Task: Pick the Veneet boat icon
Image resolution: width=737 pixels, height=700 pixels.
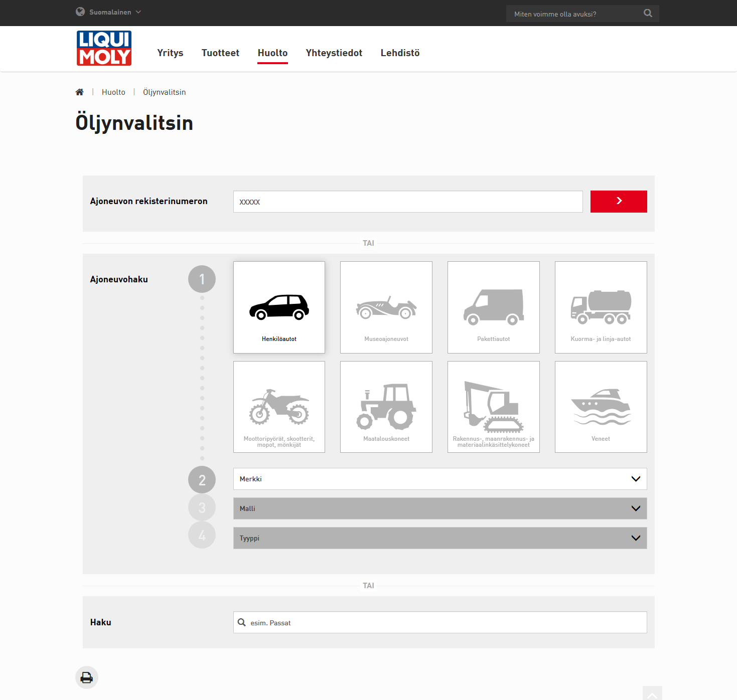Action: pyautogui.click(x=601, y=407)
